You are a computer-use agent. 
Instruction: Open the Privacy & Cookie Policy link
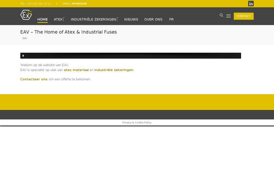[x=137, y=123]
